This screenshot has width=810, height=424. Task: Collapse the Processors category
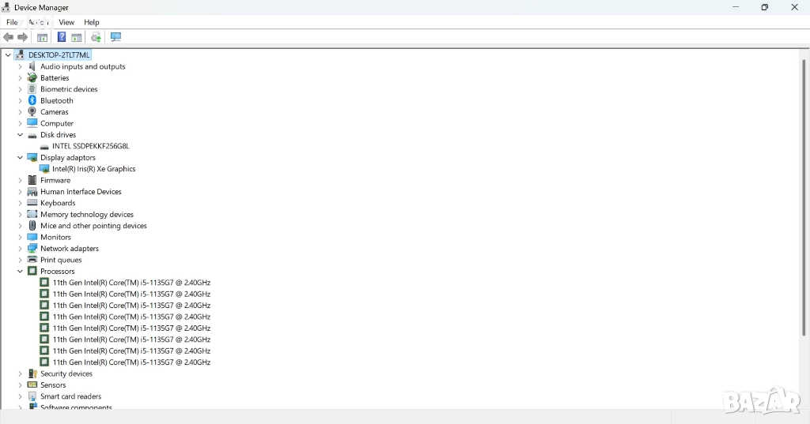[21, 271]
